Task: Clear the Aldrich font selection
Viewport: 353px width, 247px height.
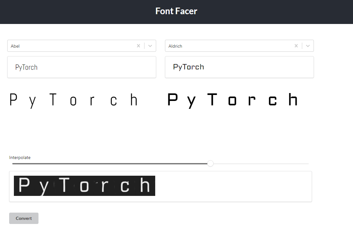Action: (x=296, y=46)
